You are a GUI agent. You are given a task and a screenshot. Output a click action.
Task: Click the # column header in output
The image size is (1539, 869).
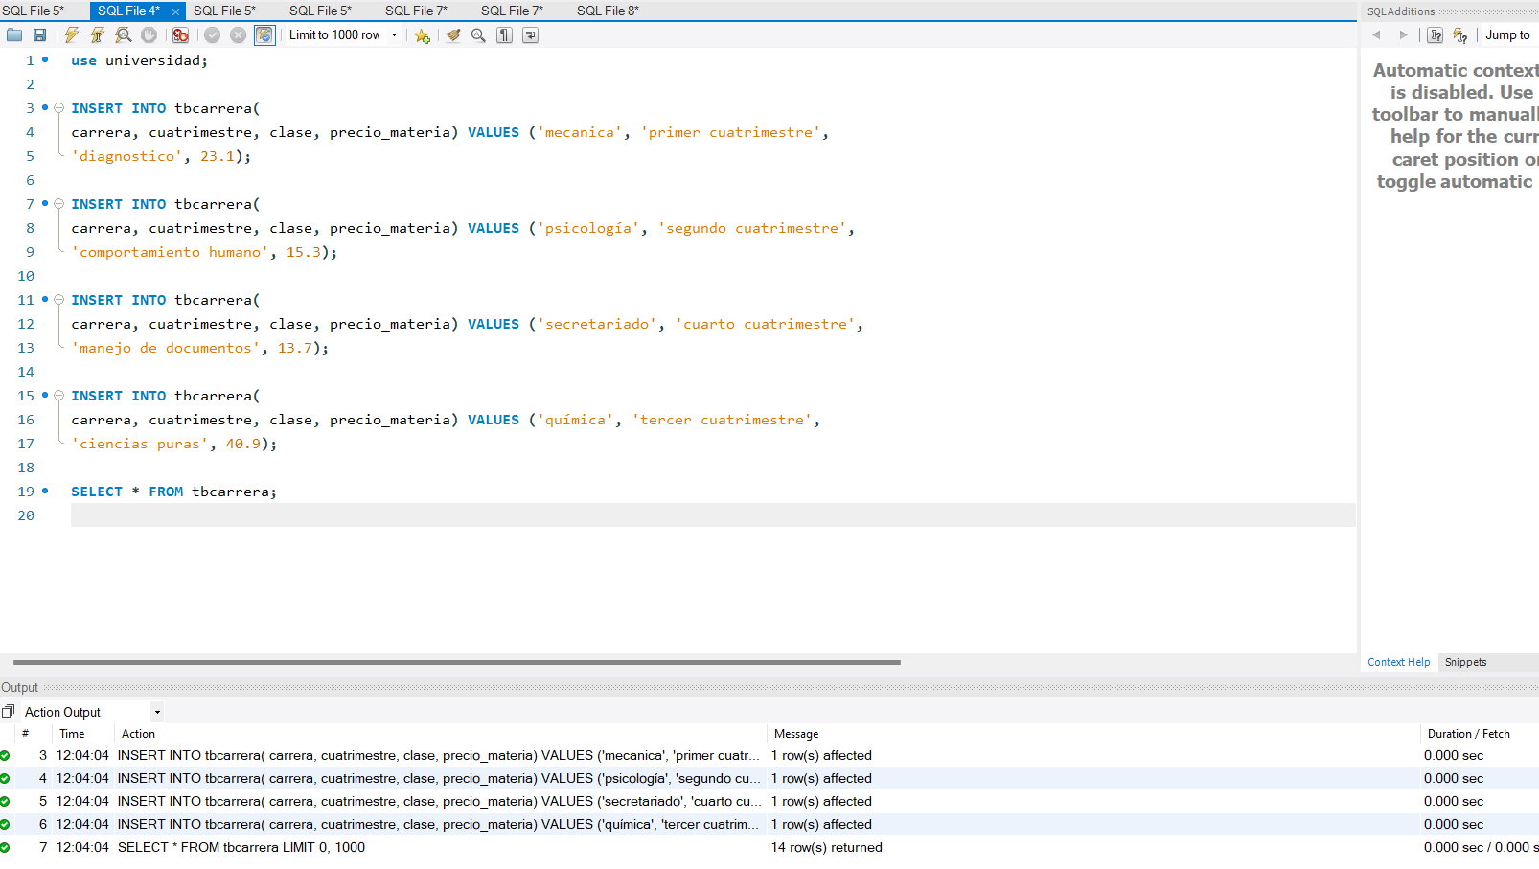click(25, 734)
